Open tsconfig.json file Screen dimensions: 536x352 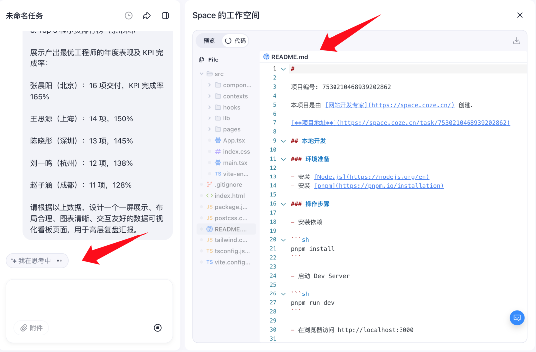(228, 251)
